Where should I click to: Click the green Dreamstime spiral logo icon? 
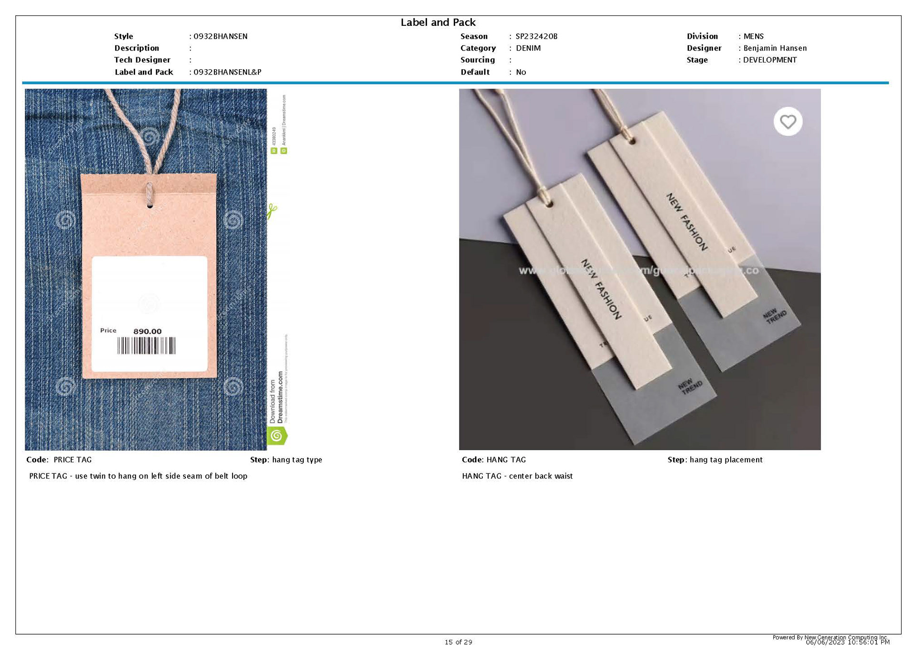click(x=277, y=436)
